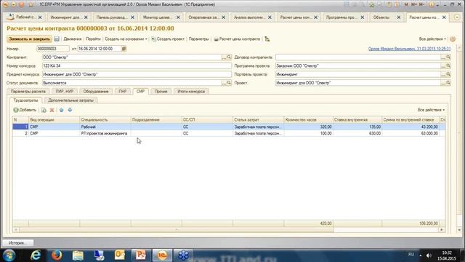The width and height of the screenshot is (465, 262).
Task: Click magnifier next to Договор контрагента
Action: (448, 57)
